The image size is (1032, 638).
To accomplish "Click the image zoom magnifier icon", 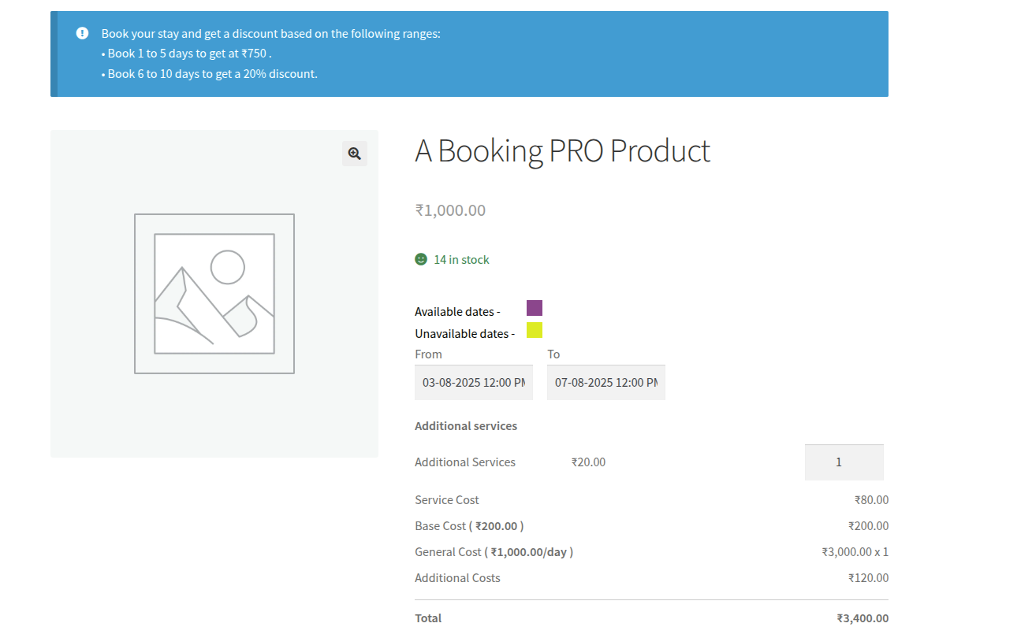I will [353, 153].
